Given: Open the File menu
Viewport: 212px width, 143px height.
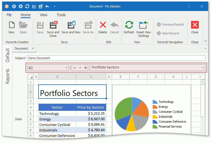Looking at the screenshot, I should [9, 15].
